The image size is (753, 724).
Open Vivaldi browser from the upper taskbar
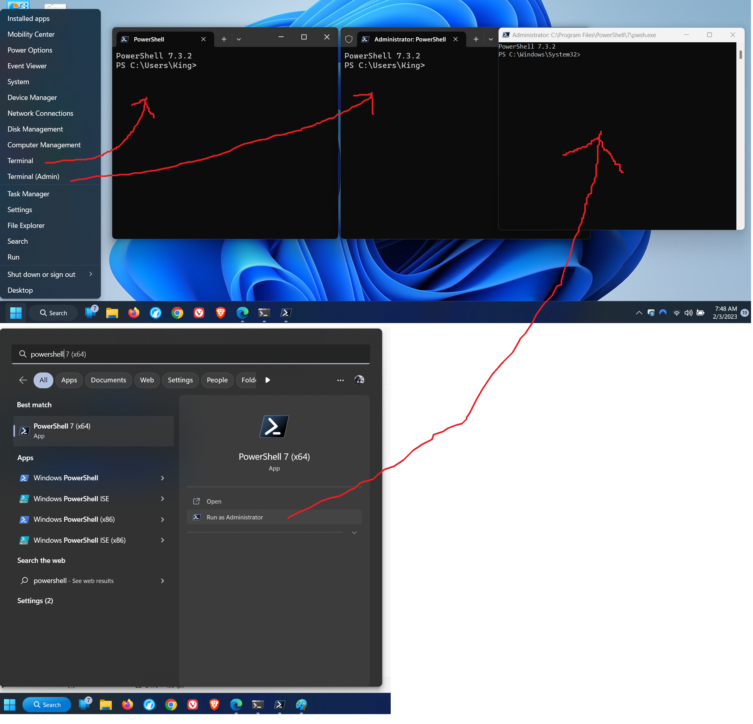tap(199, 313)
